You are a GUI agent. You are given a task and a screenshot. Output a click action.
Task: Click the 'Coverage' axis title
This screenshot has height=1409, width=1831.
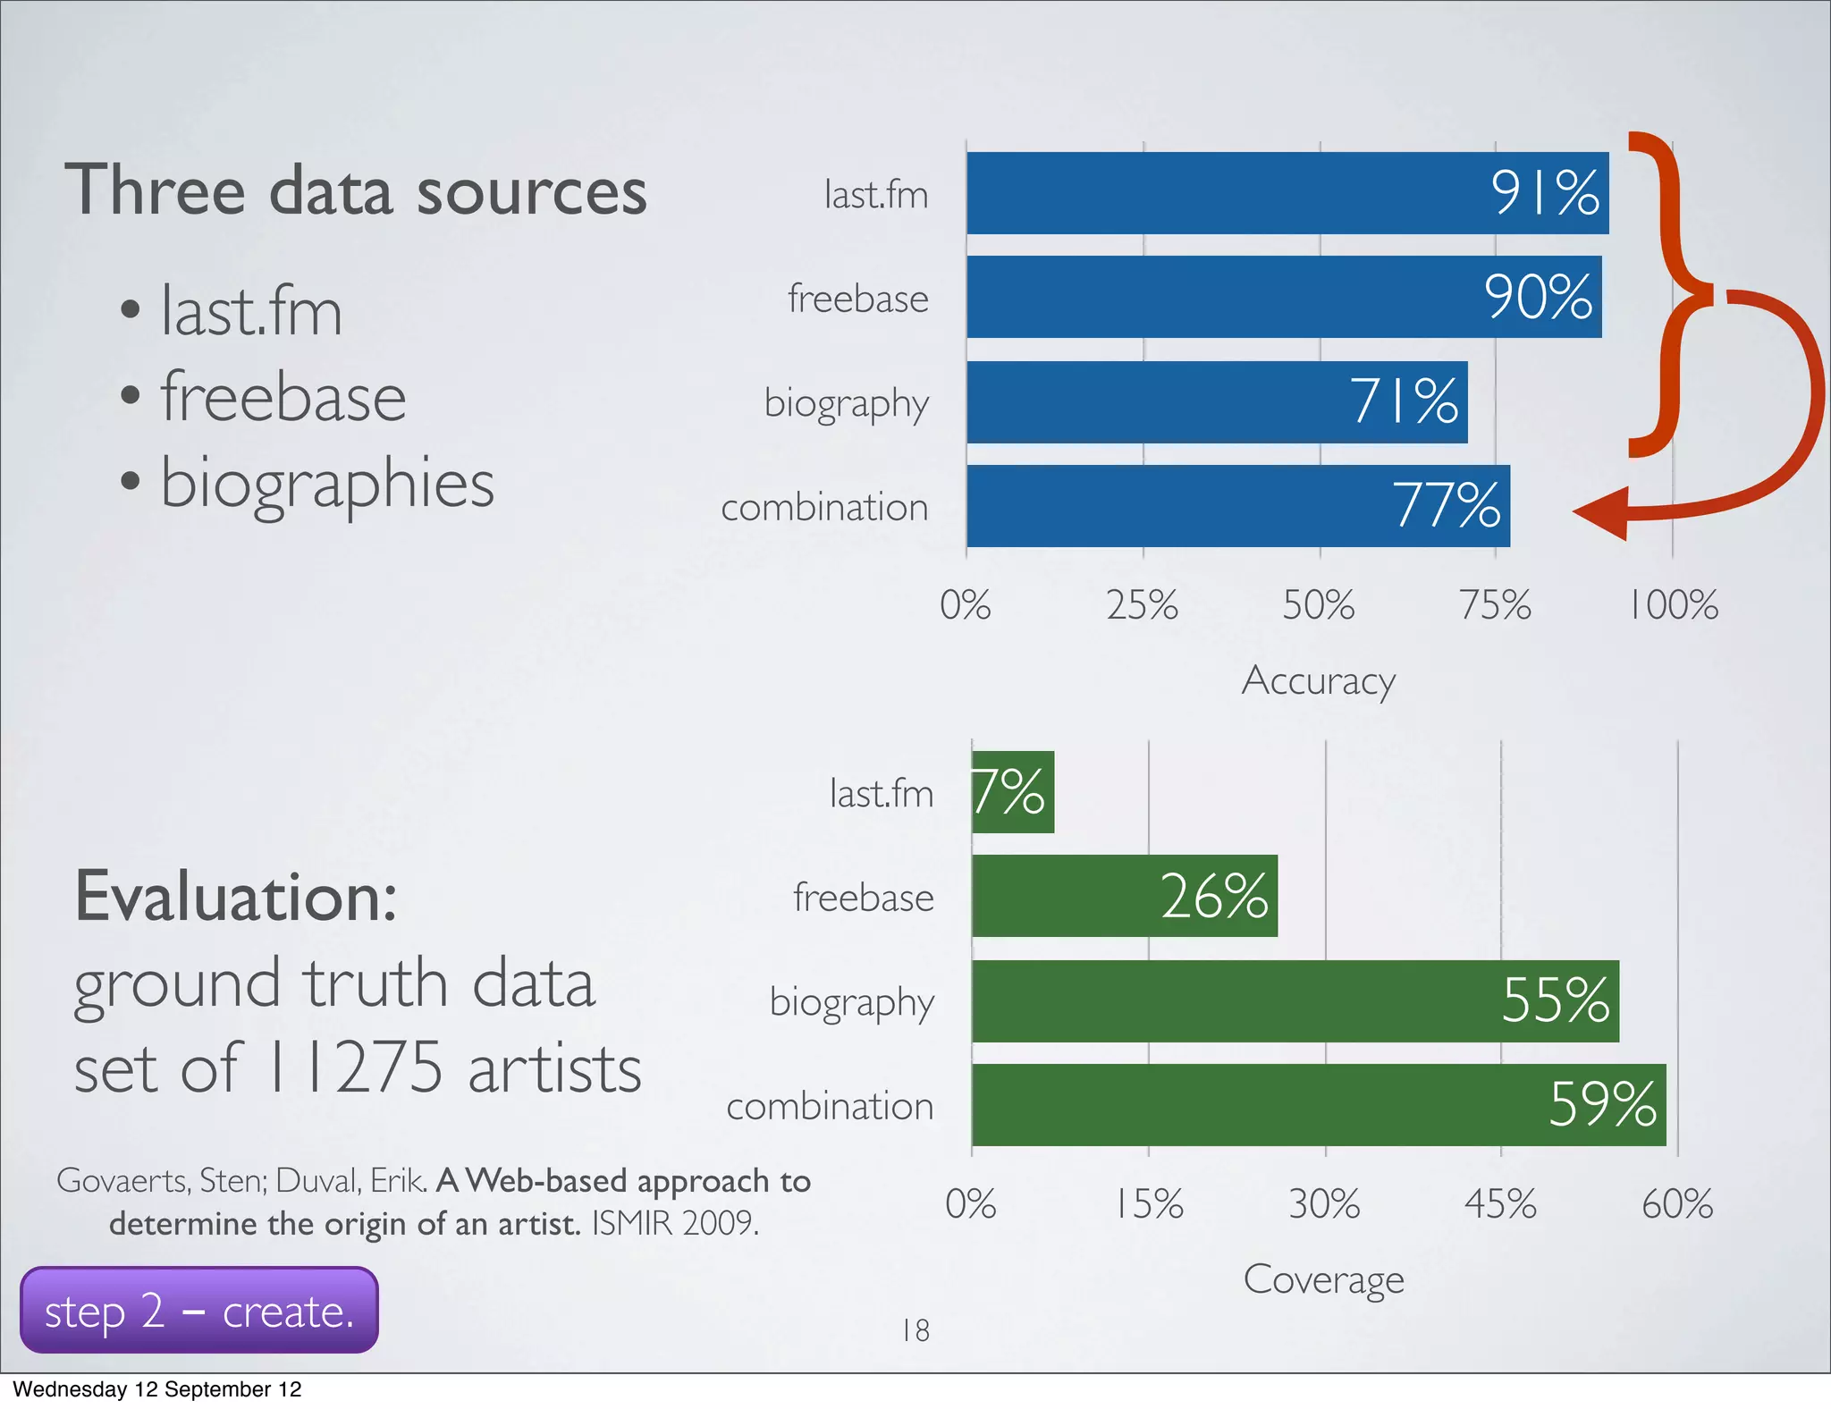tap(1324, 1281)
